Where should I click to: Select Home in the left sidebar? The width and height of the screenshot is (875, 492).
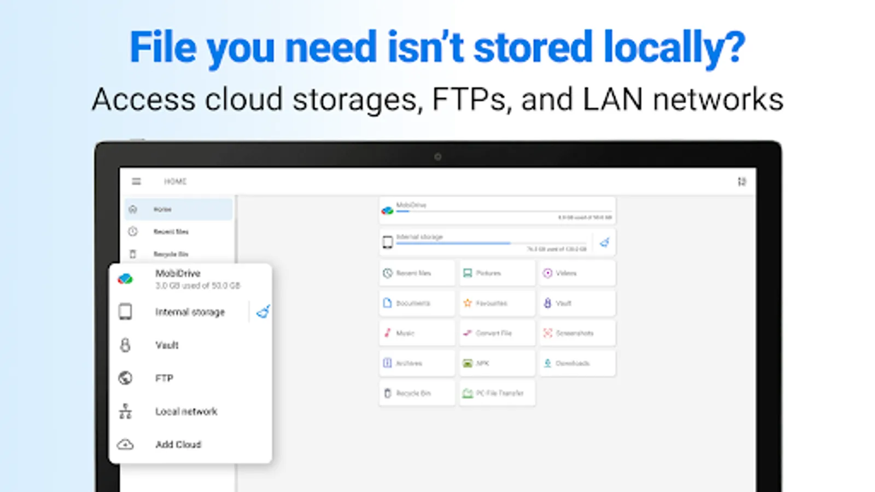(179, 209)
